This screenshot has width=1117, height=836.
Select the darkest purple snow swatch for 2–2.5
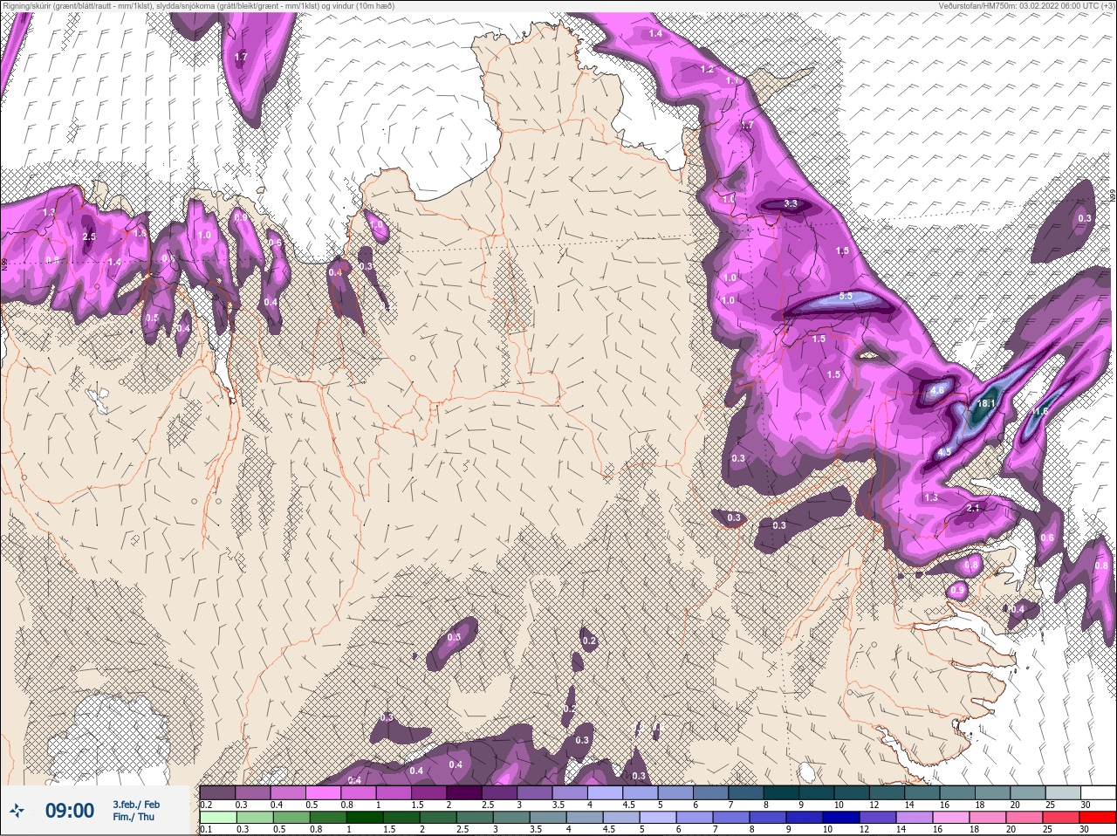[x=464, y=792]
